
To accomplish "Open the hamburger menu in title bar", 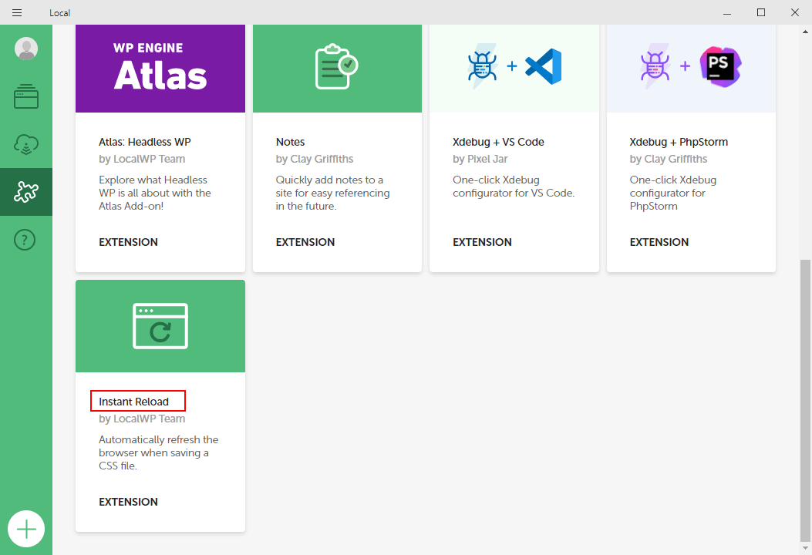I will point(17,12).
